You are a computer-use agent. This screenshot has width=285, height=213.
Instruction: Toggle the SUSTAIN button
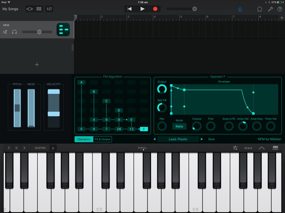(x=40, y=148)
